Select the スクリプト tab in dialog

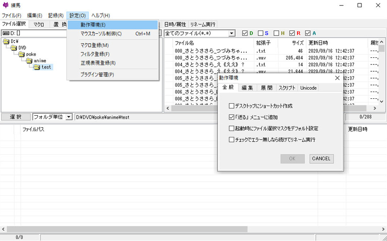287,88
